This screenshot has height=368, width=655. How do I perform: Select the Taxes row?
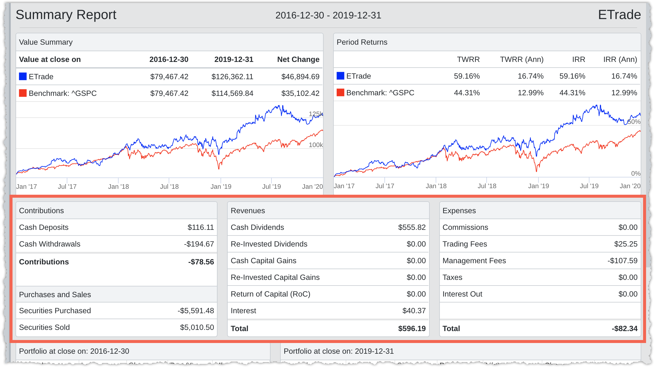pyautogui.click(x=540, y=277)
